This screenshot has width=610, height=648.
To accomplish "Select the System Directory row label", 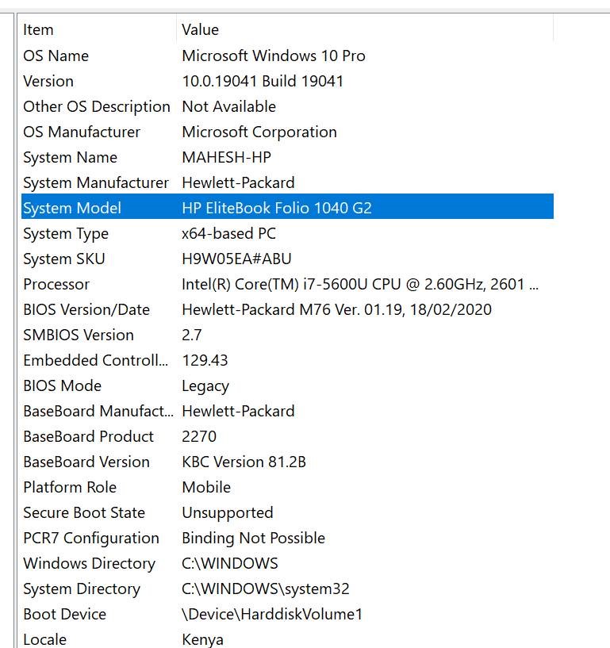I will [x=82, y=589].
